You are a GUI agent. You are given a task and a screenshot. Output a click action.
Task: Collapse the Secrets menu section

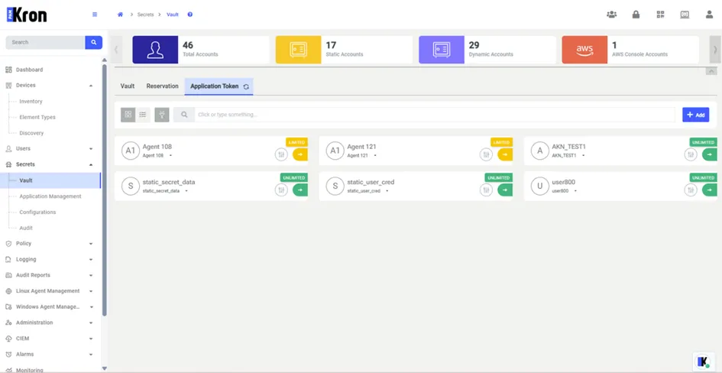click(91, 165)
